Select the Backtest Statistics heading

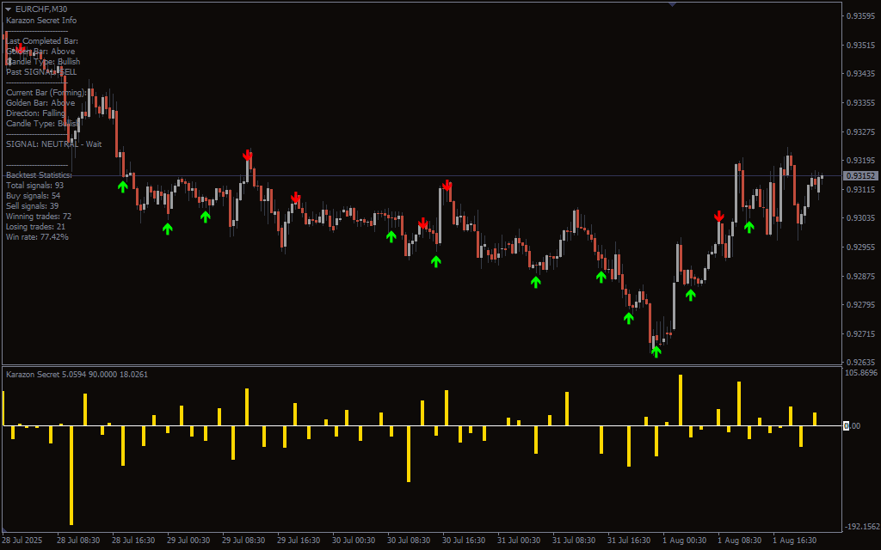[39, 174]
